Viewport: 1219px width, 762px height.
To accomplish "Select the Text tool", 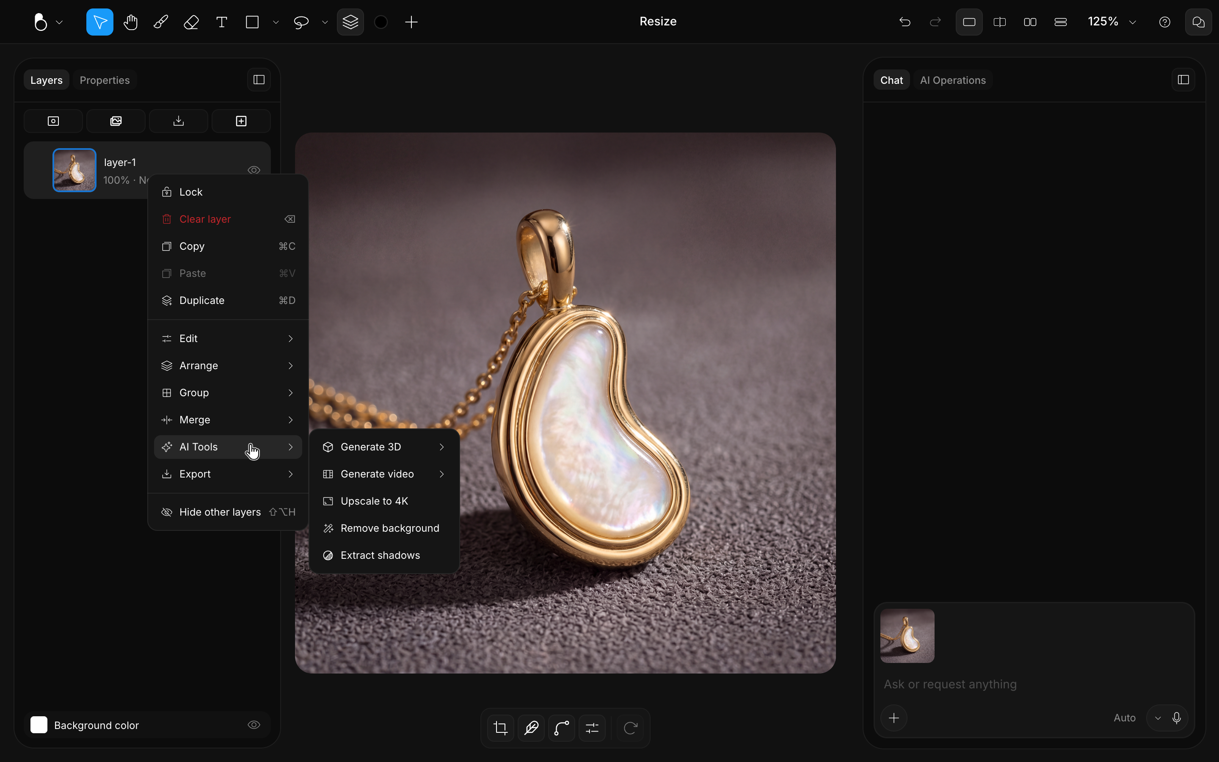I will (x=222, y=22).
